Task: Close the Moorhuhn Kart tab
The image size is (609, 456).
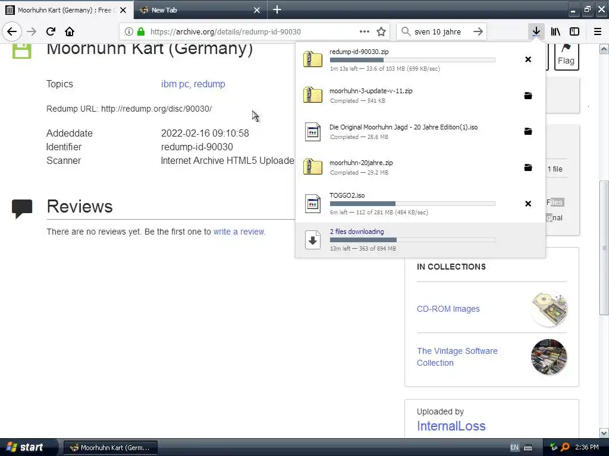Action: click(x=123, y=10)
